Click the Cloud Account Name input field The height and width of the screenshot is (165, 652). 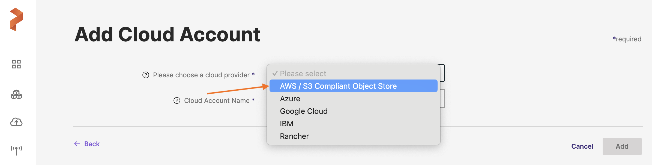442,99
